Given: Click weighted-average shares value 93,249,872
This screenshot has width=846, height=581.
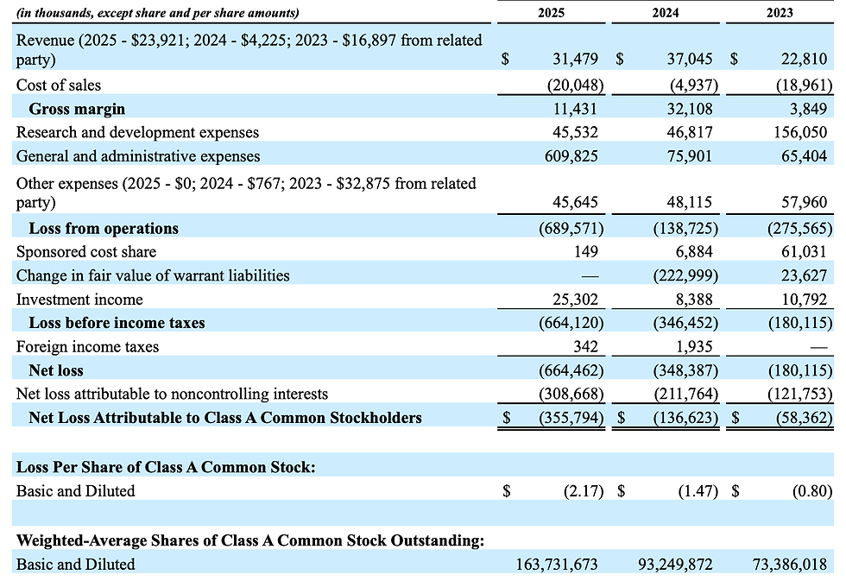Looking at the screenshot, I should (675, 565).
